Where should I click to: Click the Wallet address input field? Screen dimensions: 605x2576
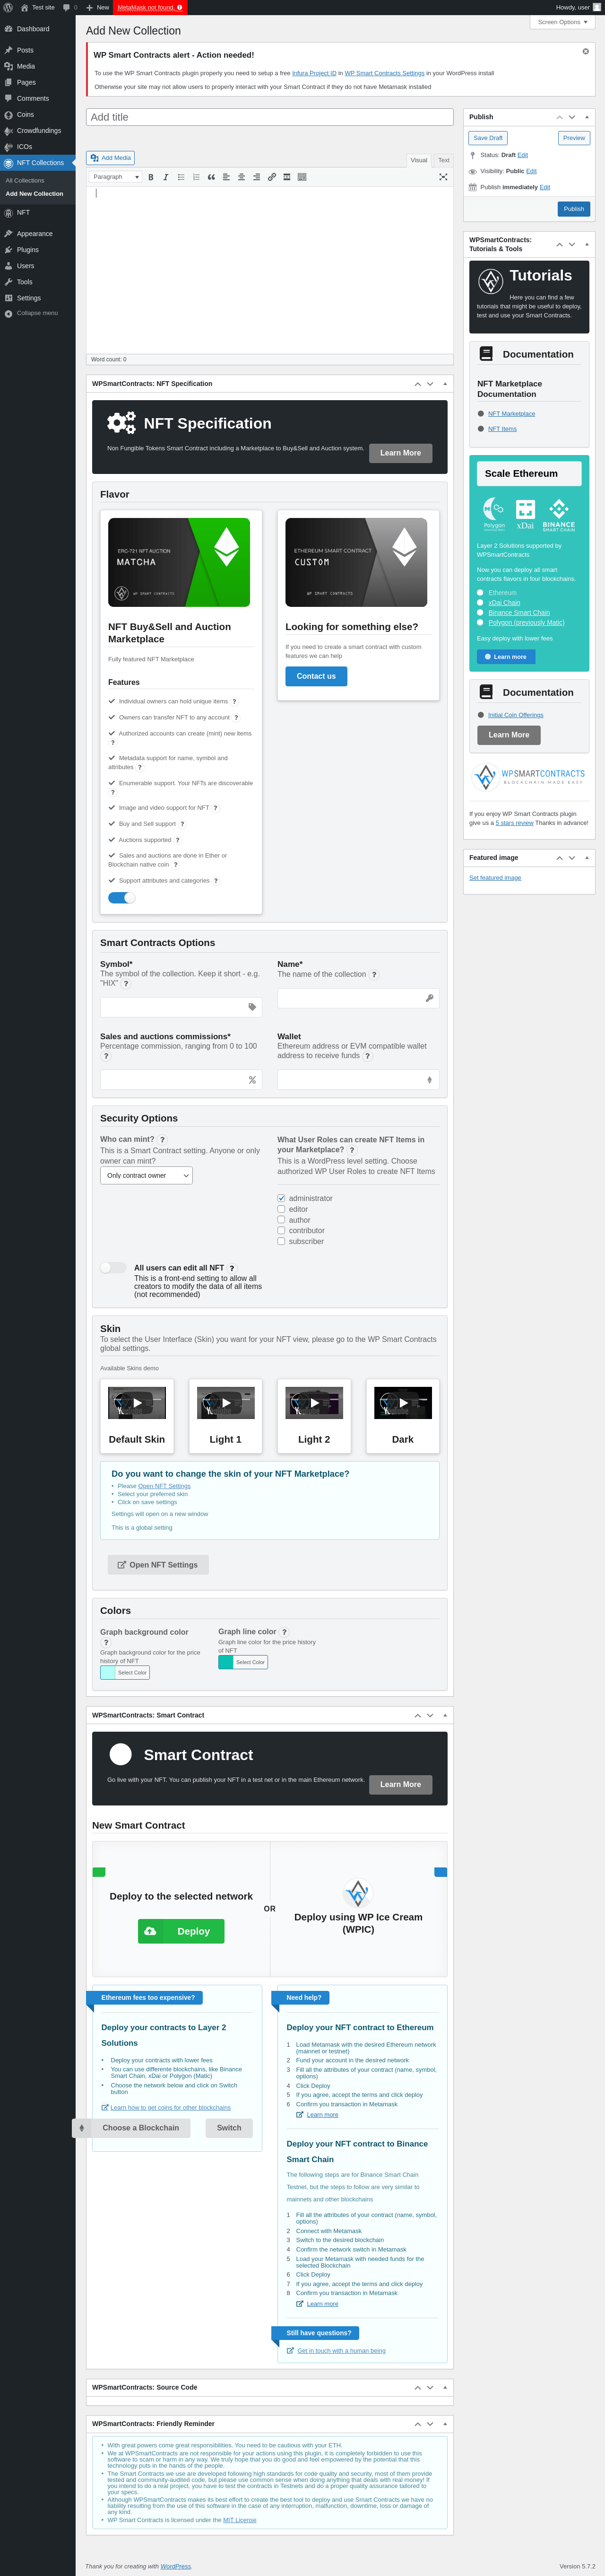358,1080
